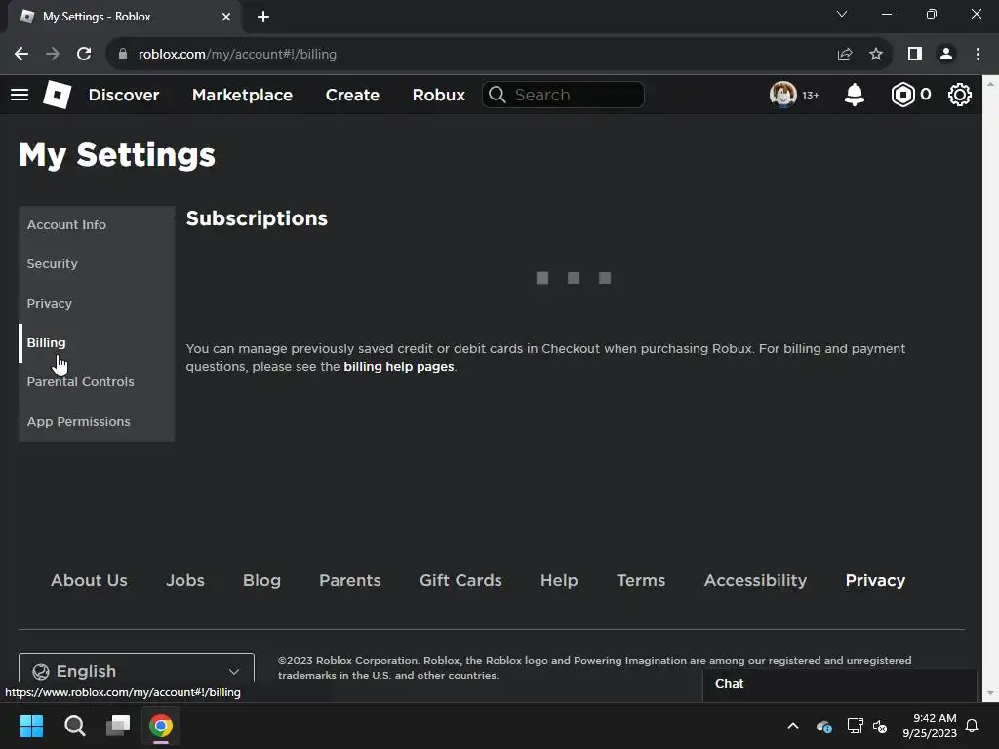Open Windows Start menu

[x=31, y=726]
